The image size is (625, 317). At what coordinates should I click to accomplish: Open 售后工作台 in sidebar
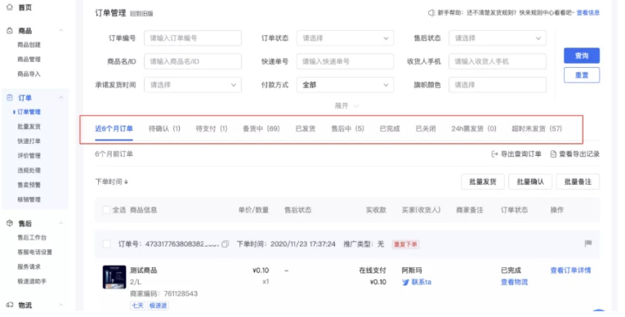click(32, 238)
